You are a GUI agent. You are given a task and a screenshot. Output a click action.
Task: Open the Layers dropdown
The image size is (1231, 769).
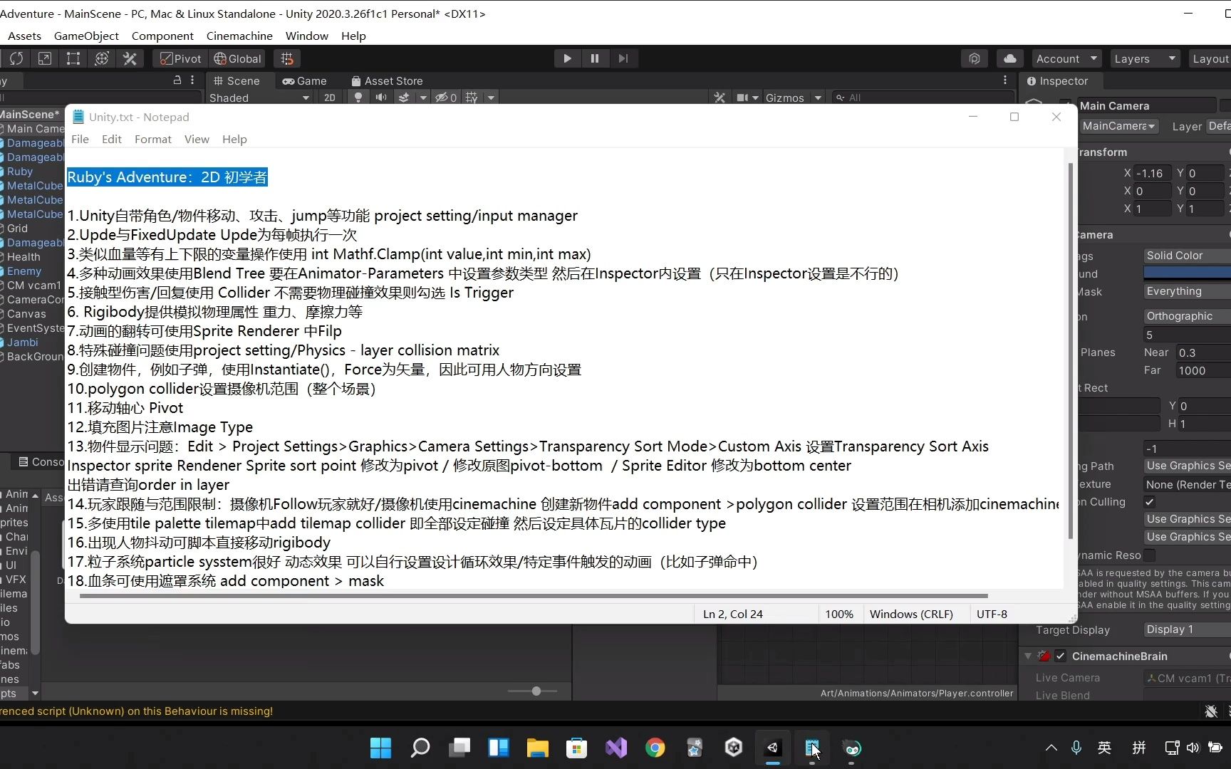pos(1145,58)
